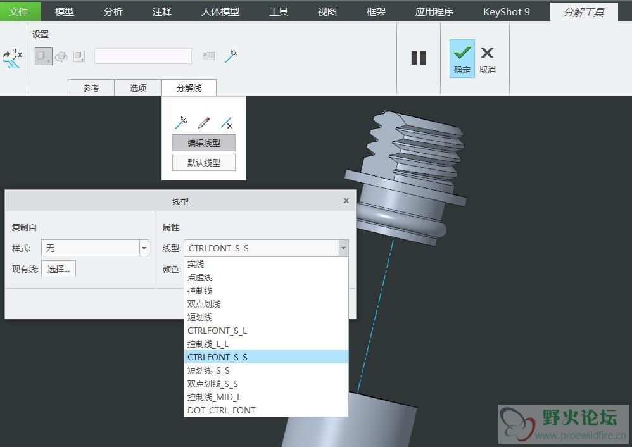Cancel using the X 取消 button

487,58
